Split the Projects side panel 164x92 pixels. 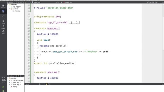click(x=21, y=2)
